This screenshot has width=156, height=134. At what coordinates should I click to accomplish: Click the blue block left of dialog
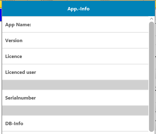(1, 15)
